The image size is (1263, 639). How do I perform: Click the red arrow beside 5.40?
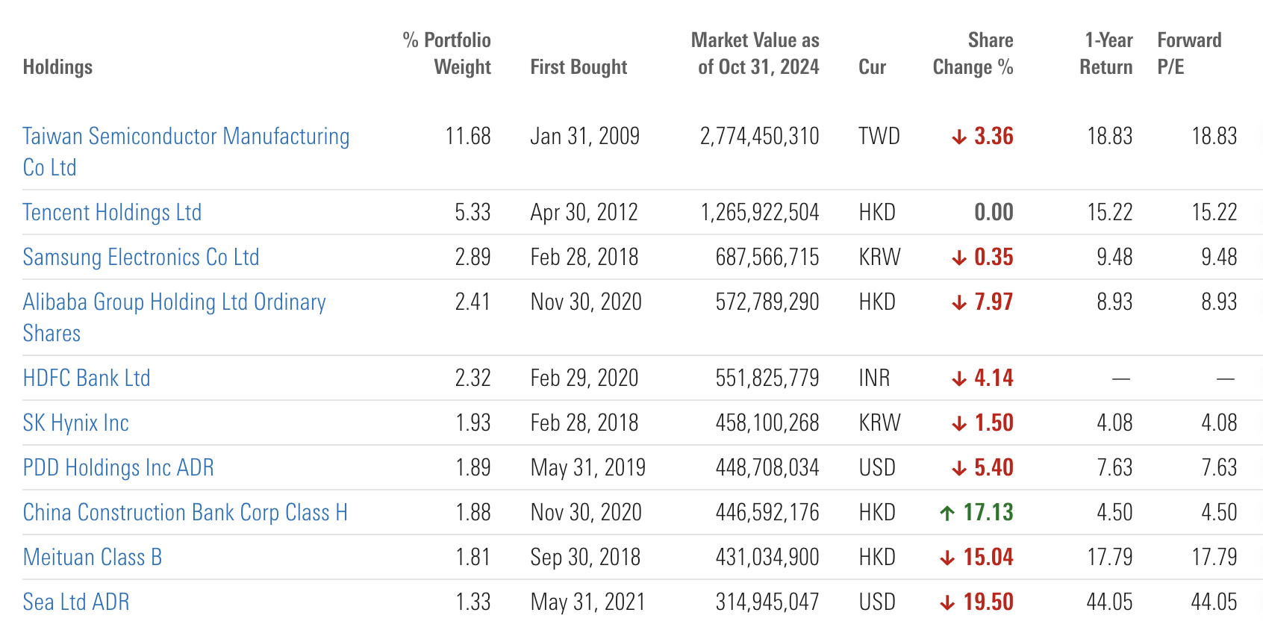959,469
